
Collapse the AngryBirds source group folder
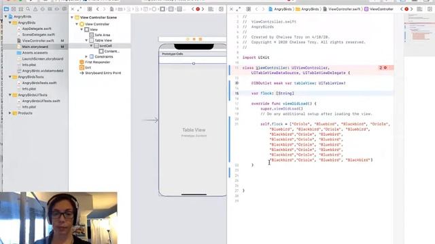coord(10,22)
